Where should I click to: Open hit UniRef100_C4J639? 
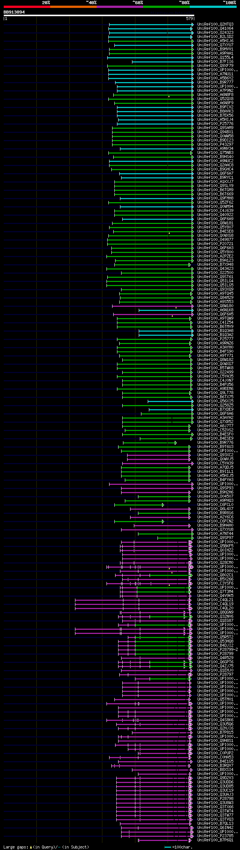pyautogui.click(x=215, y=210)
